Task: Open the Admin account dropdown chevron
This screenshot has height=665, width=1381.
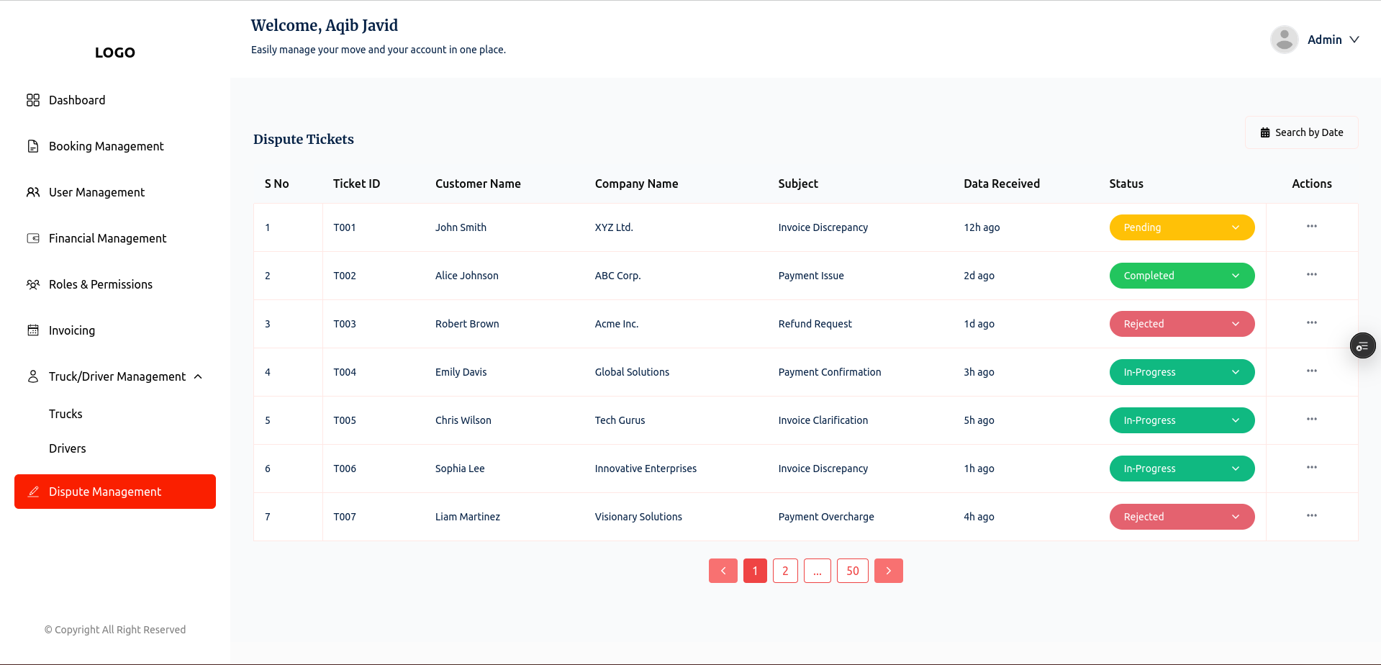Action: point(1354,40)
